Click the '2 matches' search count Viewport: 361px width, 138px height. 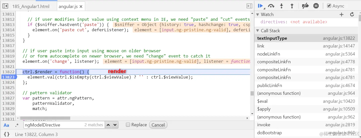pos(94,125)
